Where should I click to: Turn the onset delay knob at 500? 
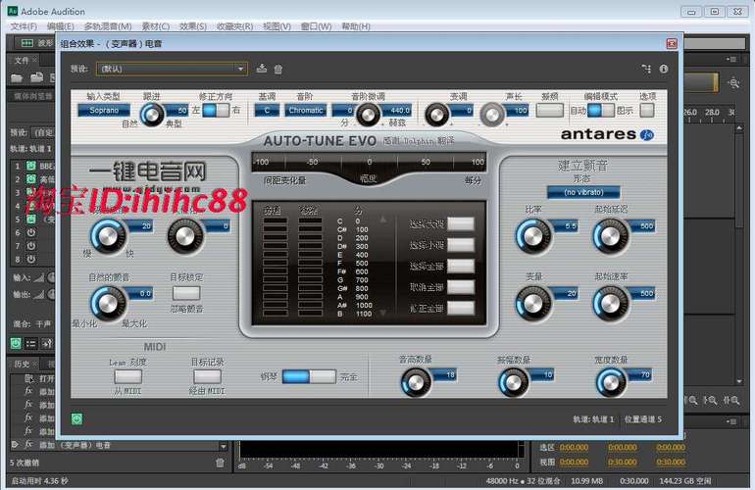[611, 236]
